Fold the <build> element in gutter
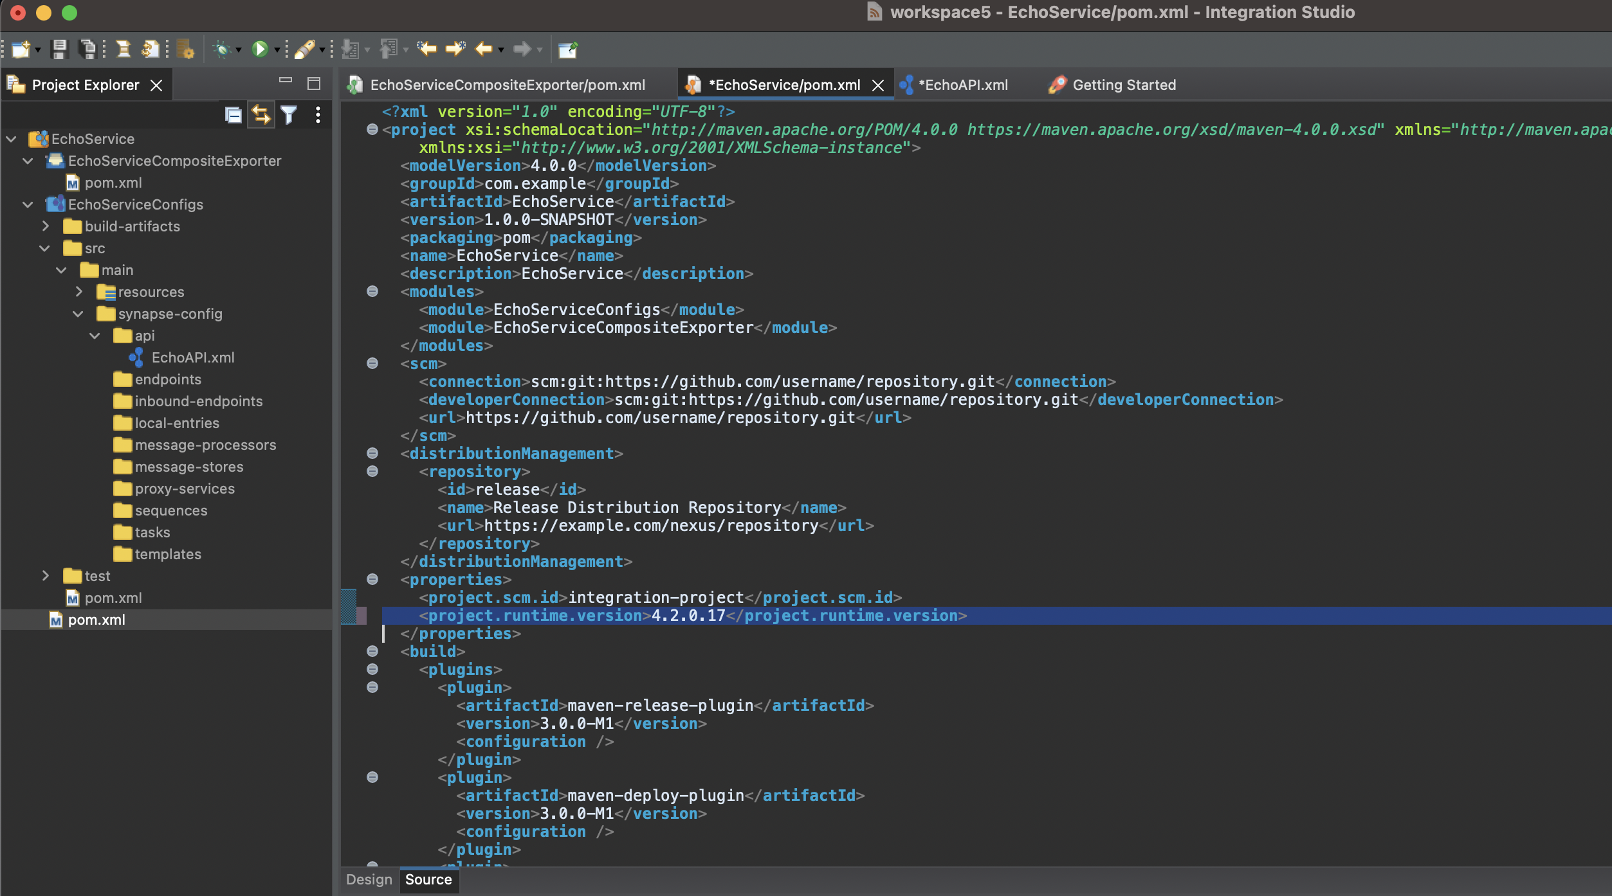Viewport: 1612px width, 896px height. [372, 651]
